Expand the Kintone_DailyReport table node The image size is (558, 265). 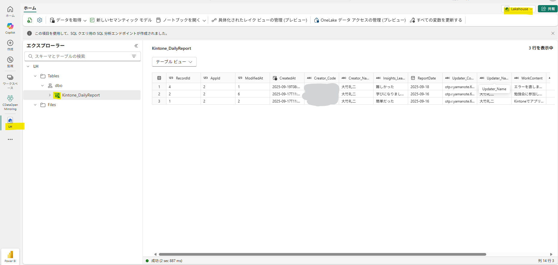coord(50,95)
